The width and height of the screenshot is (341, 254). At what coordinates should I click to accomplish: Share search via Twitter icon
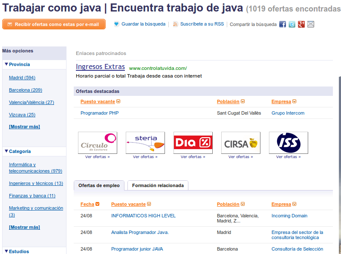pyautogui.click(x=292, y=24)
